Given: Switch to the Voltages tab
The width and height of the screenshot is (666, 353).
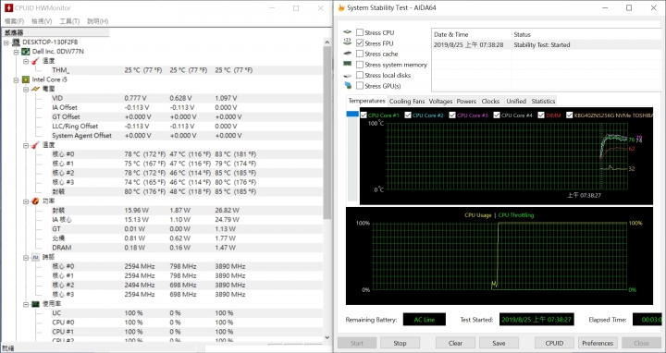Looking at the screenshot, I should pos(440,101).
